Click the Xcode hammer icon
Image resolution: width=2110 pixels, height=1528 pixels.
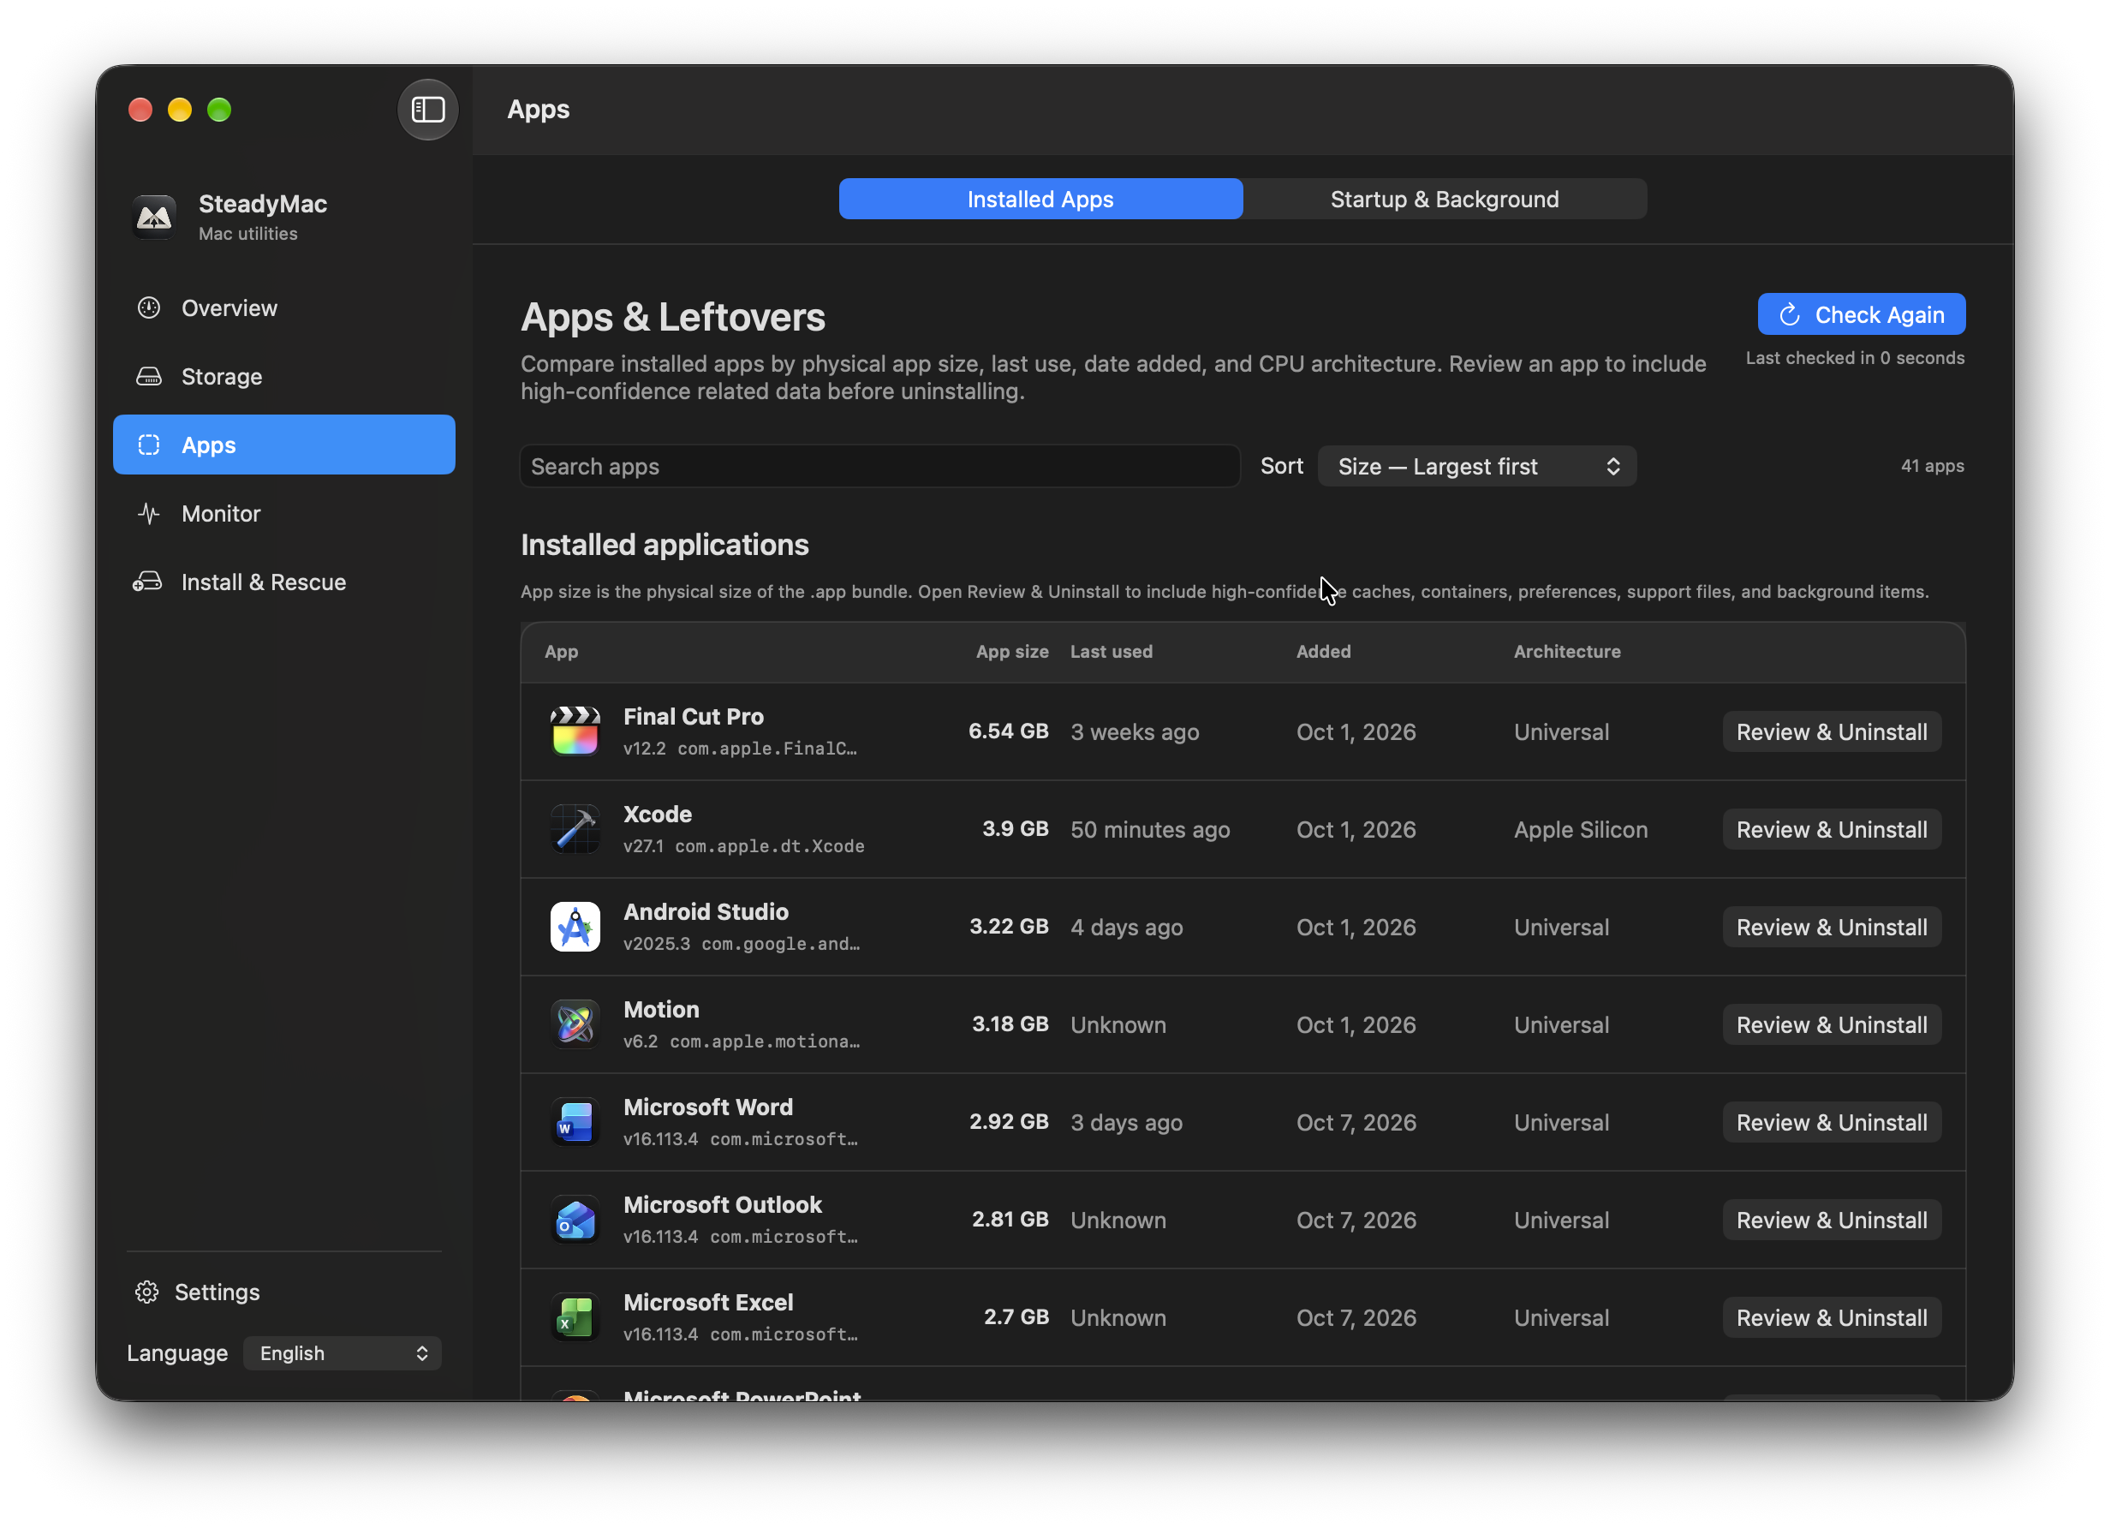click(x=575, y=829)
